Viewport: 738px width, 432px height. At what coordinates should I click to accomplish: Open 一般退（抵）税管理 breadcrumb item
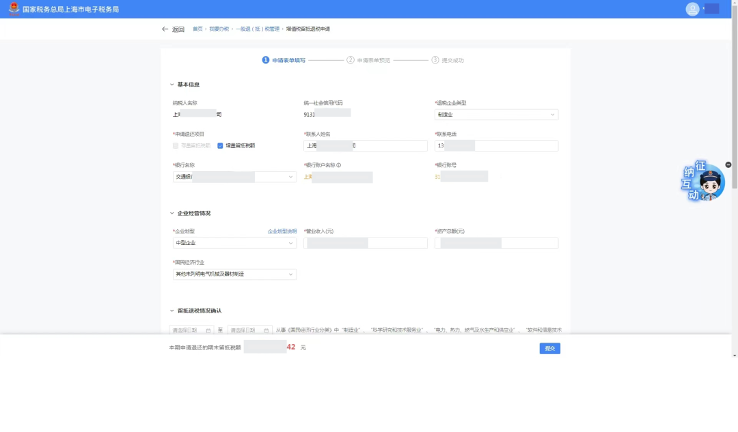click(x=258, y=29)
